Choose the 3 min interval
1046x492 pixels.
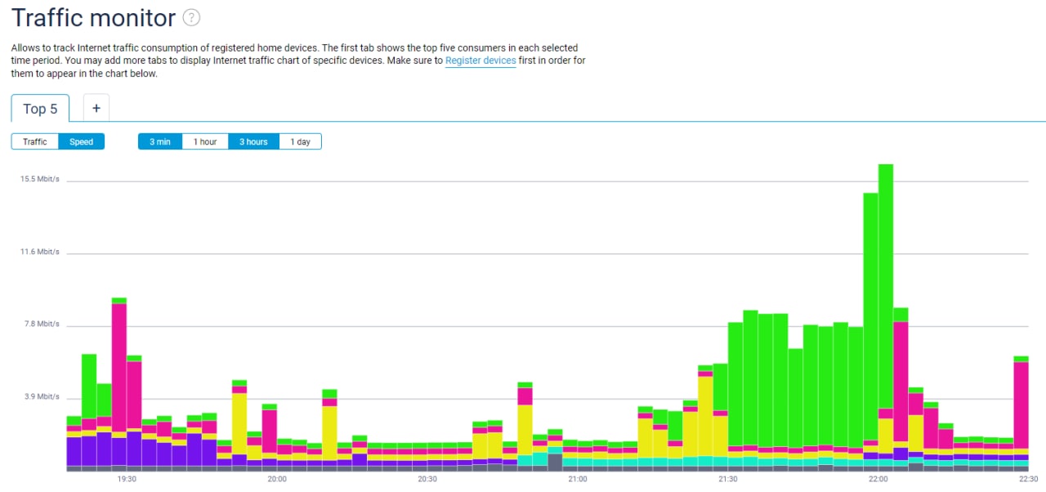click(x=160, y=141)
